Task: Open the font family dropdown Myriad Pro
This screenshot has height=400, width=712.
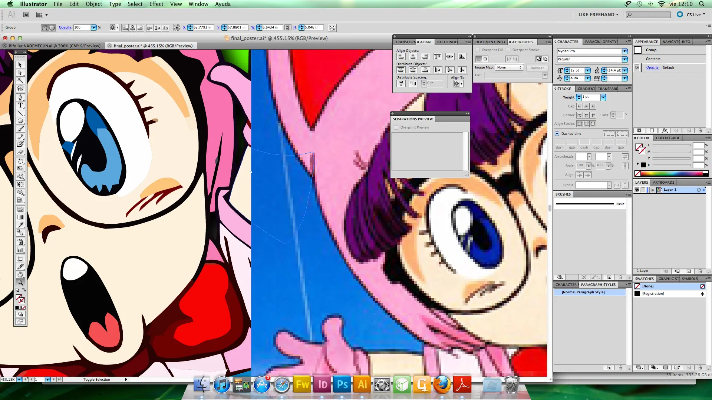Action: point(625,51)
